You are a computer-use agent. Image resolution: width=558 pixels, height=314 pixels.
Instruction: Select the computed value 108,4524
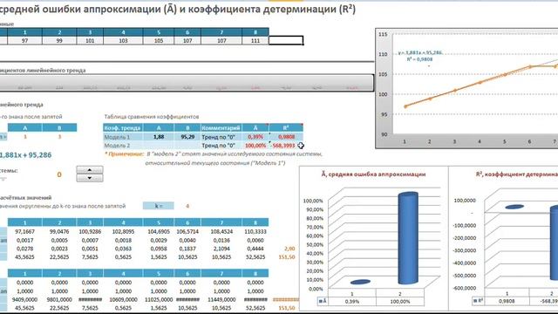coord(221,231)
